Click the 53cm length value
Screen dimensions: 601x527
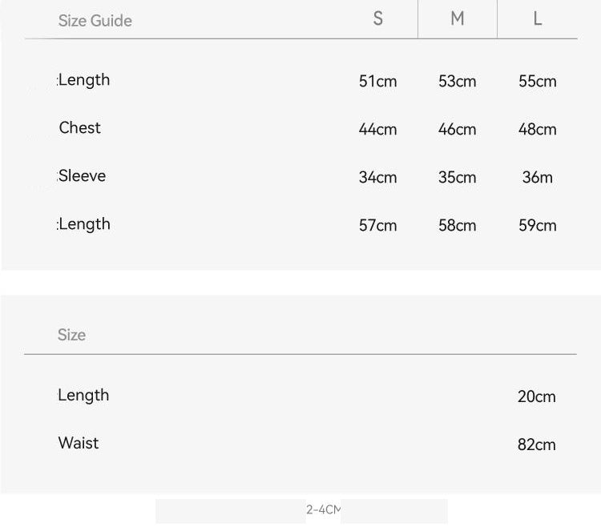(x=458, y=81)
